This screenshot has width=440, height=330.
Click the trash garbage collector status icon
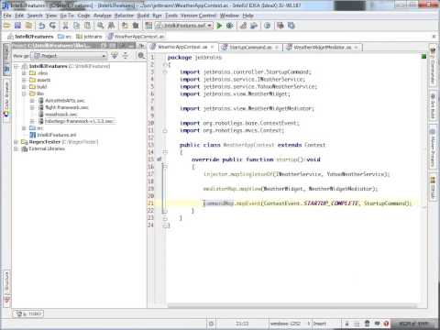367,324
